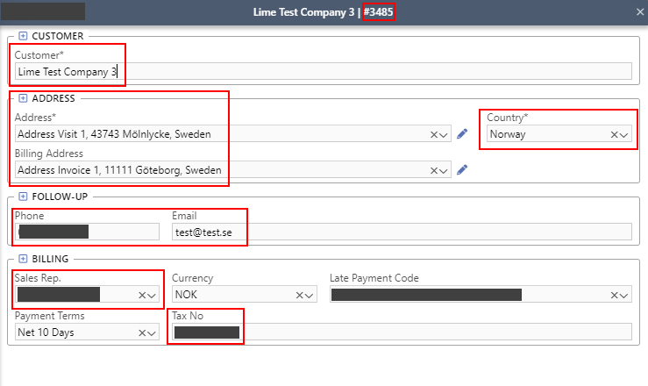Clear the NOK currency selection with X
648x386 pixels.
click(x=299, y=296)
